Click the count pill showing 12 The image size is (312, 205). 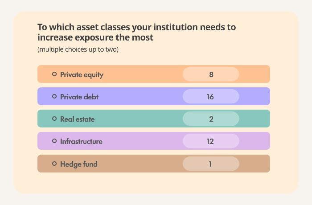211,141
